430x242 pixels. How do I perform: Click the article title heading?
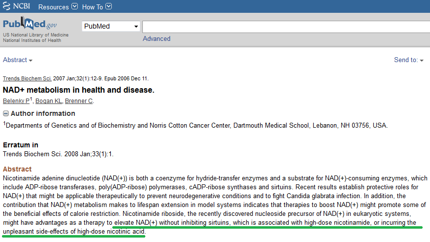79,90
